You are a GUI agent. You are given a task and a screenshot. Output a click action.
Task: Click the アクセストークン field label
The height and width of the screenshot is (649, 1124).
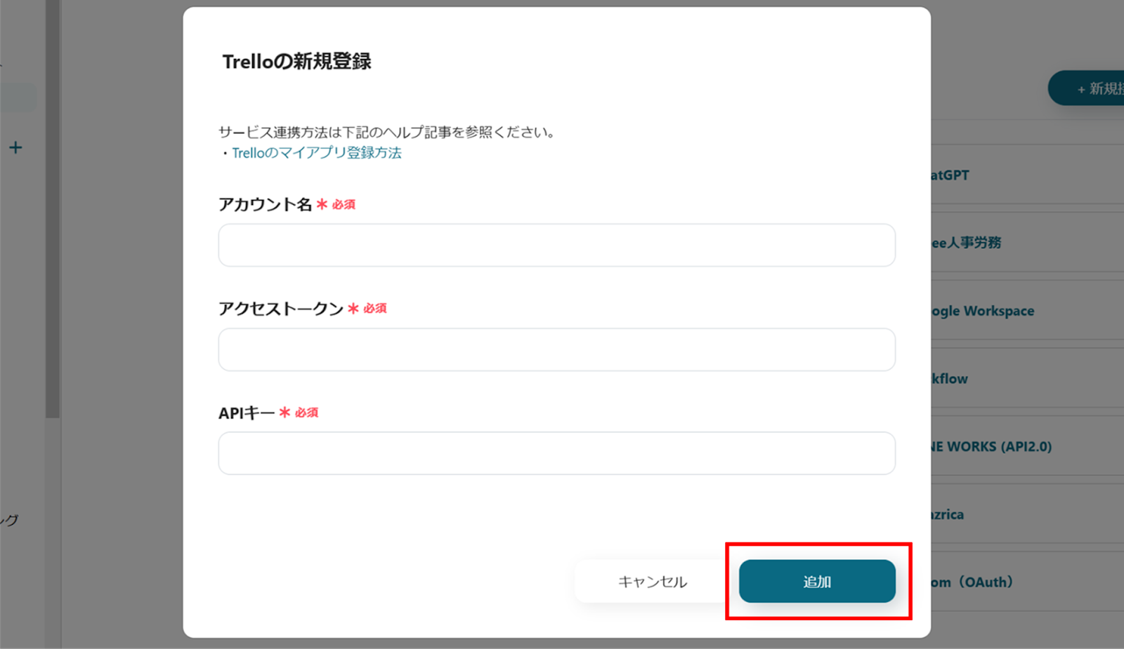(x=281, y=309)
